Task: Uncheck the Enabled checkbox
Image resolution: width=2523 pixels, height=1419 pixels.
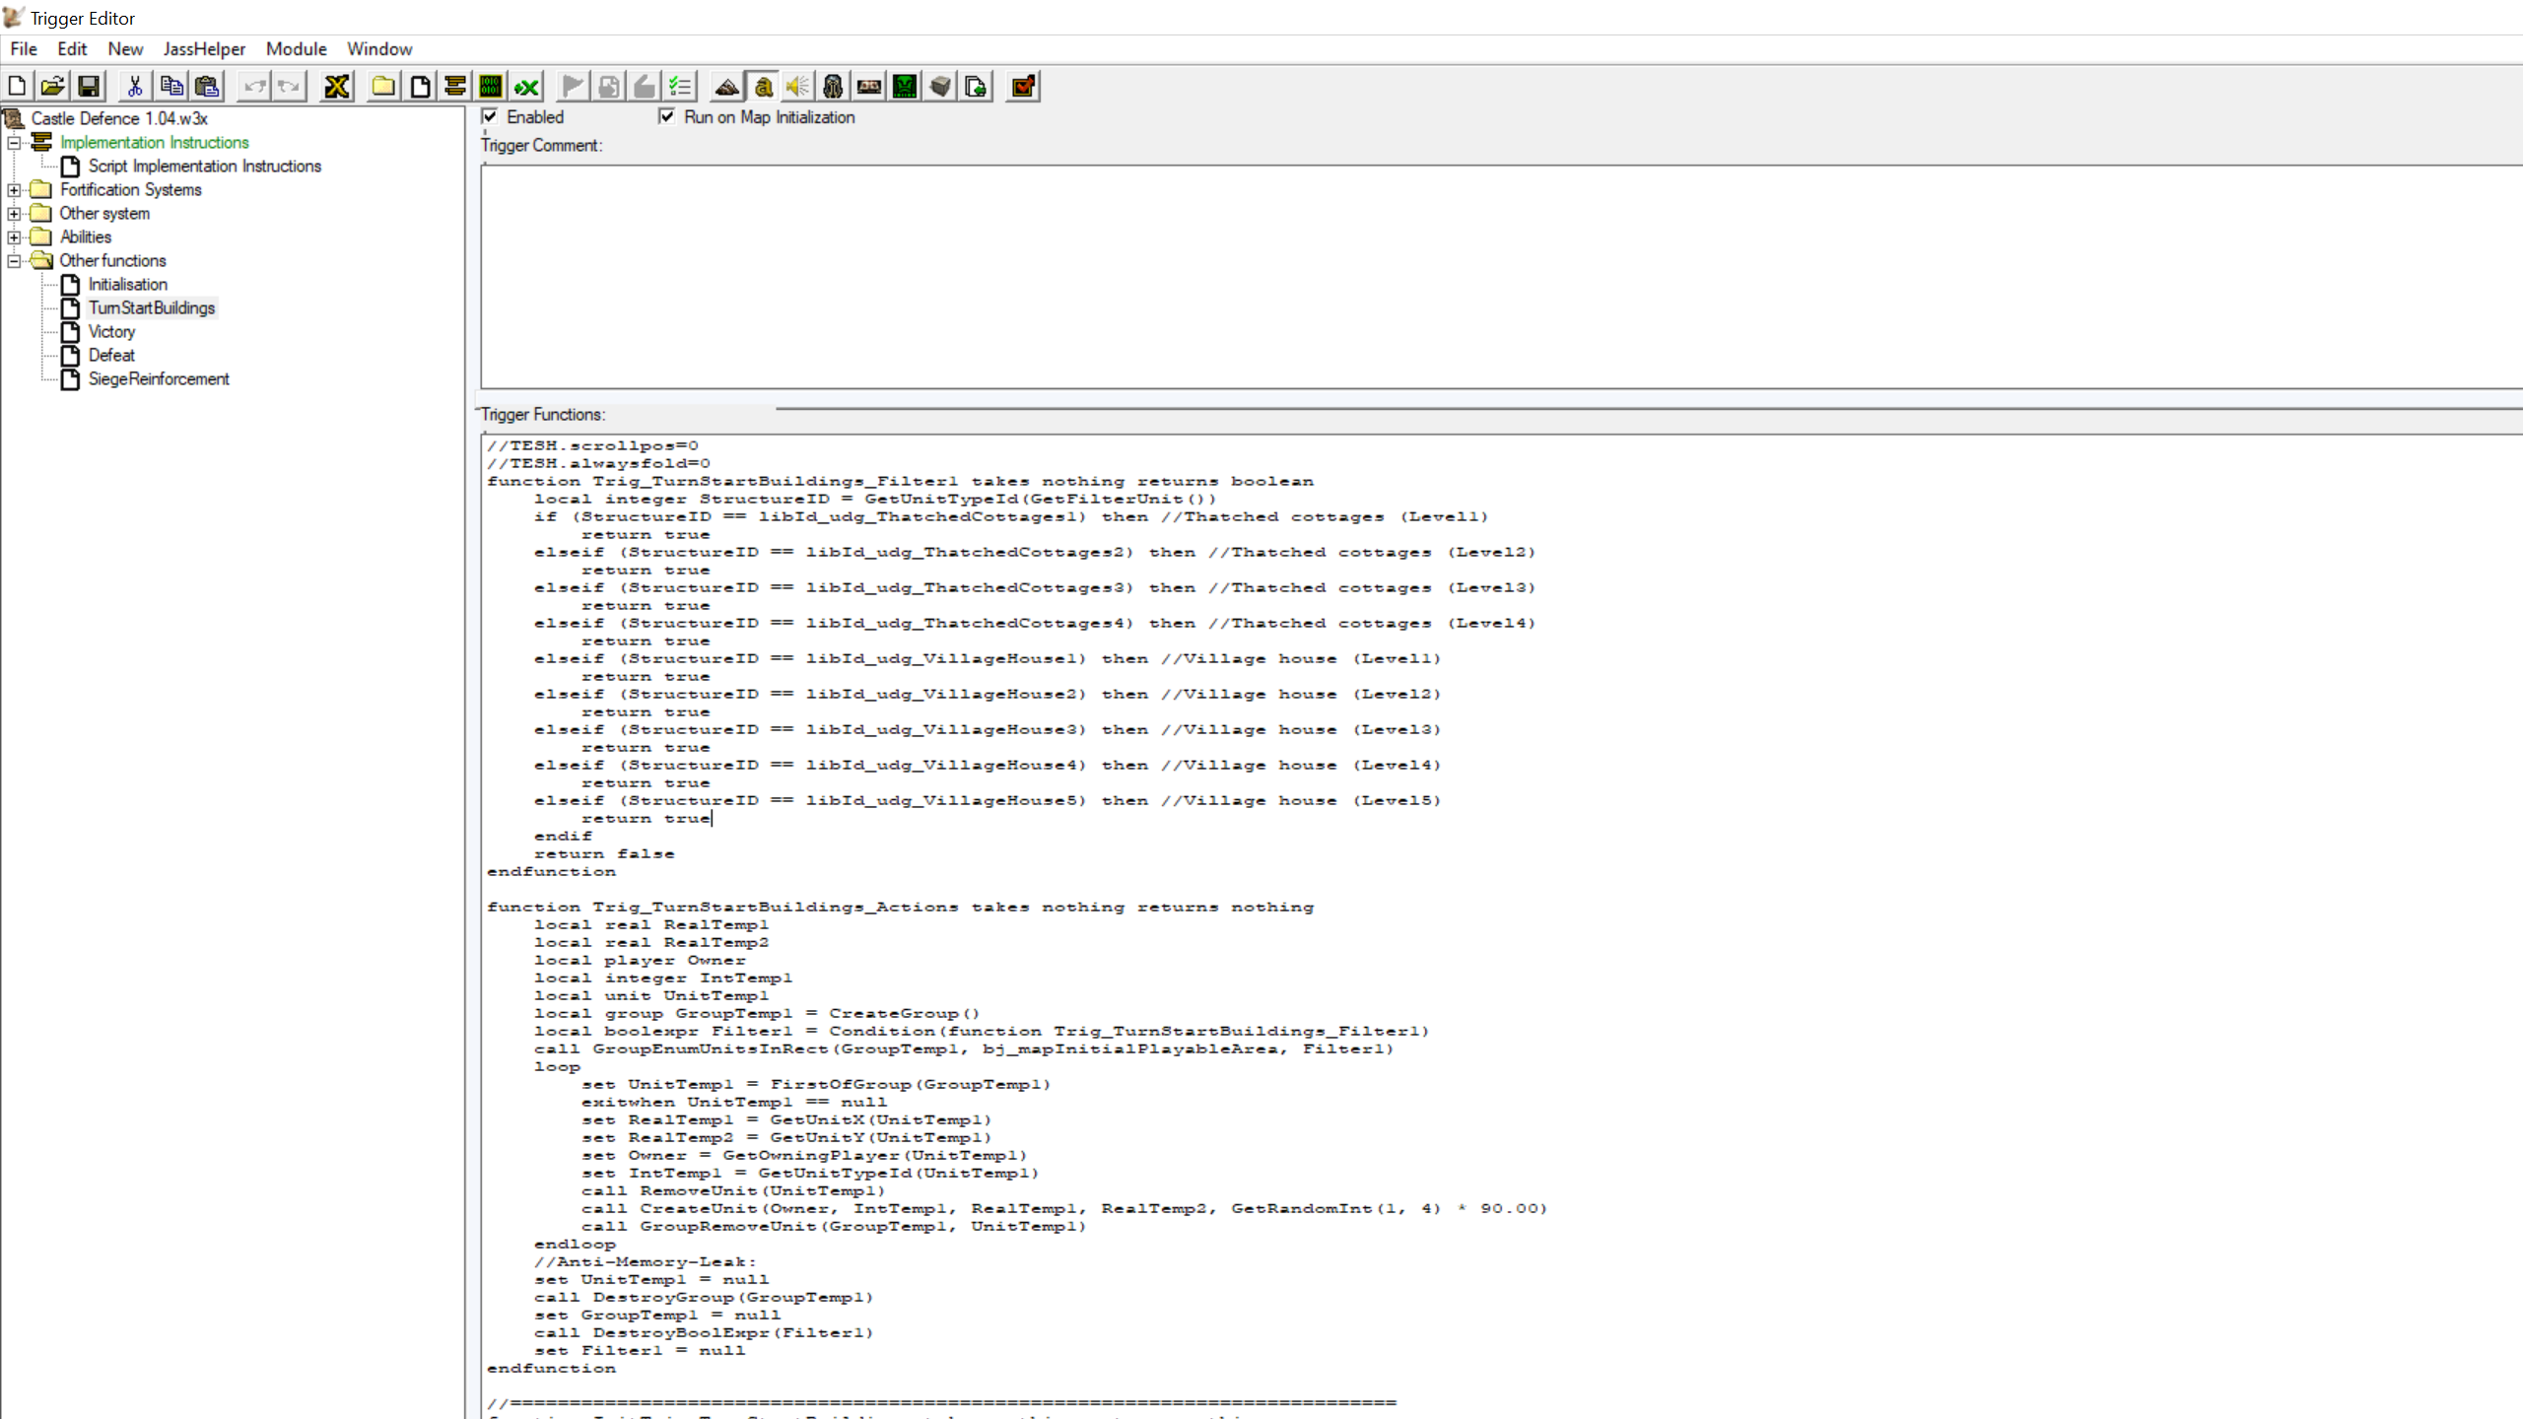Action: (490, 116)
